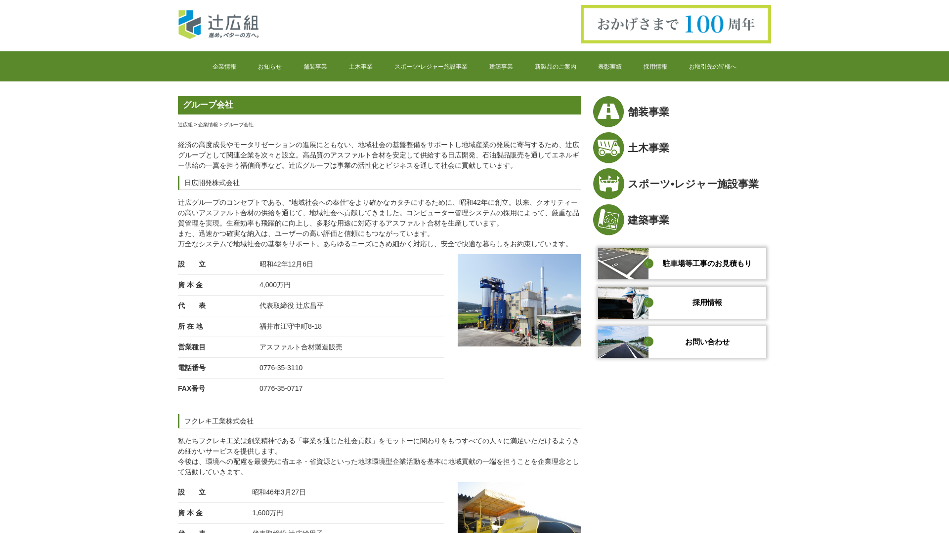Open the 企業情報 navigation menu
Viewport: 949px width, 533px height.
tap(224, 66)
